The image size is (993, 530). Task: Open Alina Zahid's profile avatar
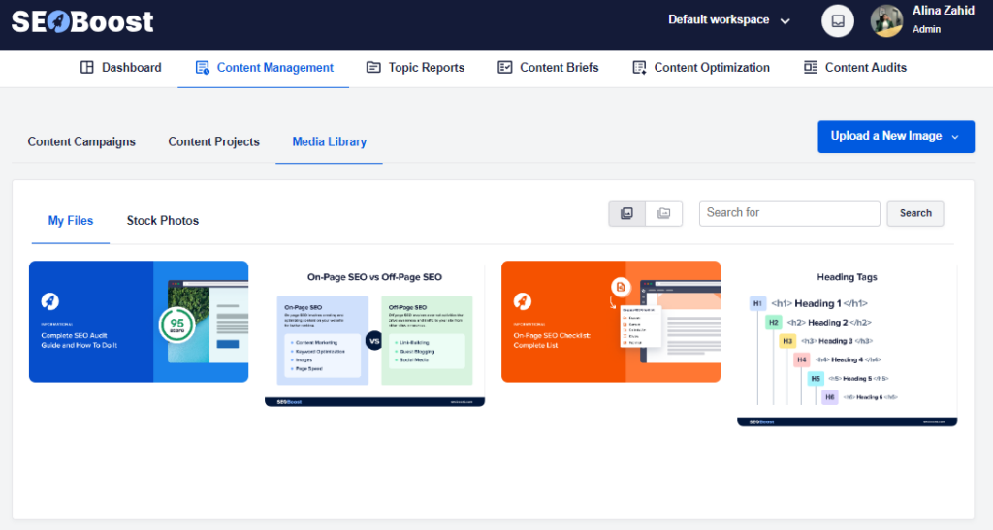coord(886,21)
